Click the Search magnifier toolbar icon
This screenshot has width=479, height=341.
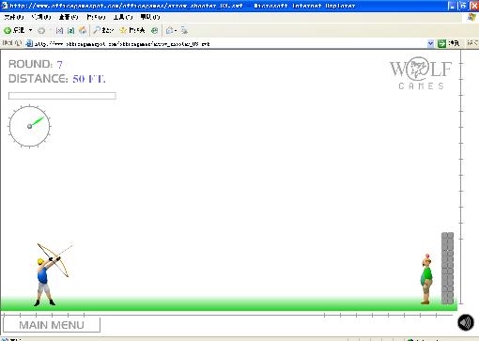click(x=97, y=30)
